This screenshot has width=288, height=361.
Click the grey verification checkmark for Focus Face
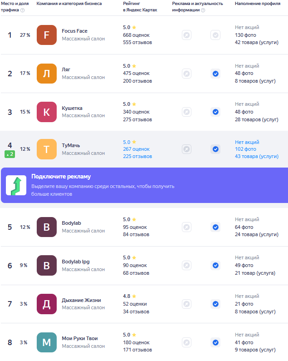215,35
